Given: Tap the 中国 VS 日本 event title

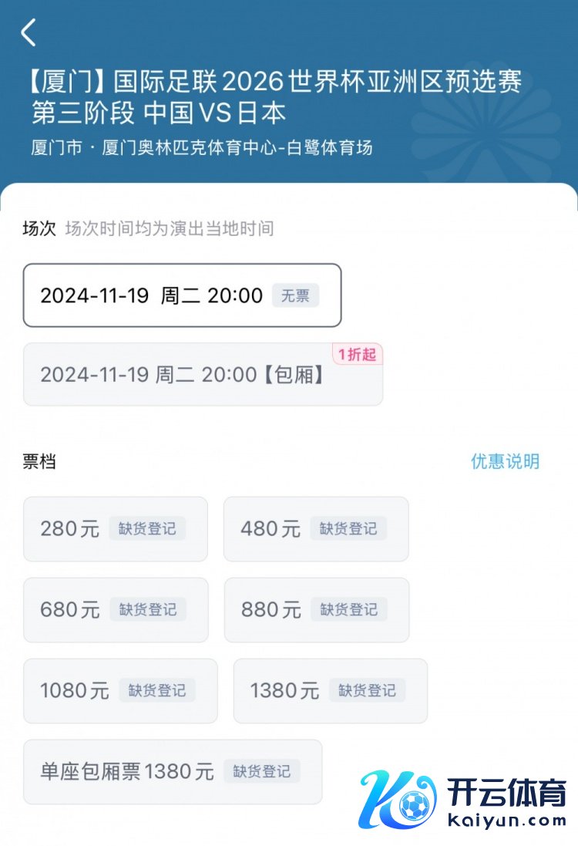Looking at the screenshot, I should [x=215, y=113].
